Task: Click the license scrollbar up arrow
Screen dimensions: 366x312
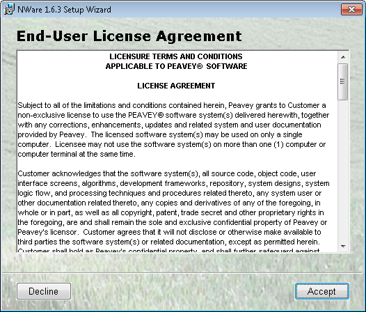Action: [343, 57]
